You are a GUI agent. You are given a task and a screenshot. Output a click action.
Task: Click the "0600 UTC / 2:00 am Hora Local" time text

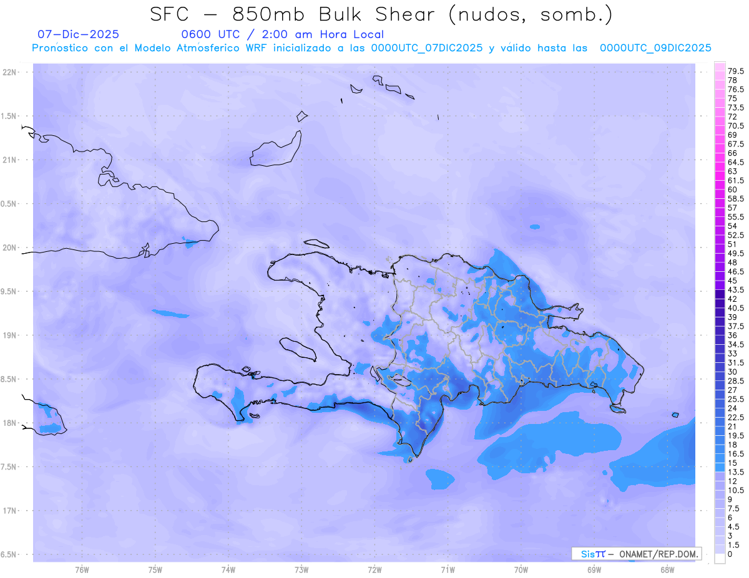282,34
